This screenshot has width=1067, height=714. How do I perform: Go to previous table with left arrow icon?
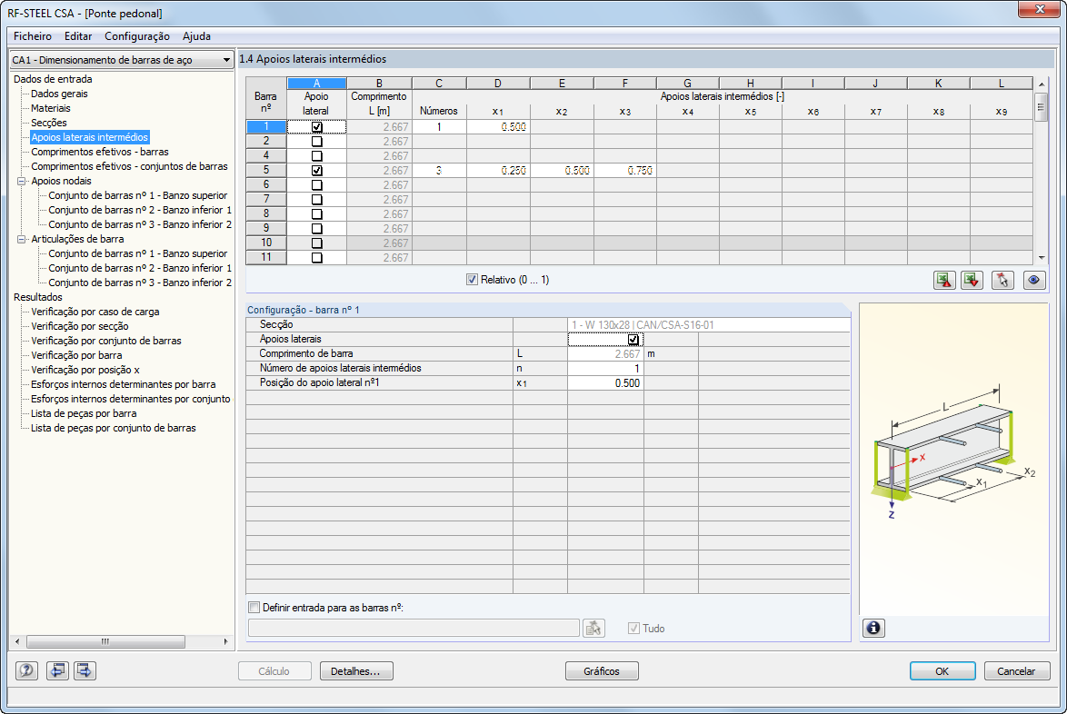click(57, 670)
